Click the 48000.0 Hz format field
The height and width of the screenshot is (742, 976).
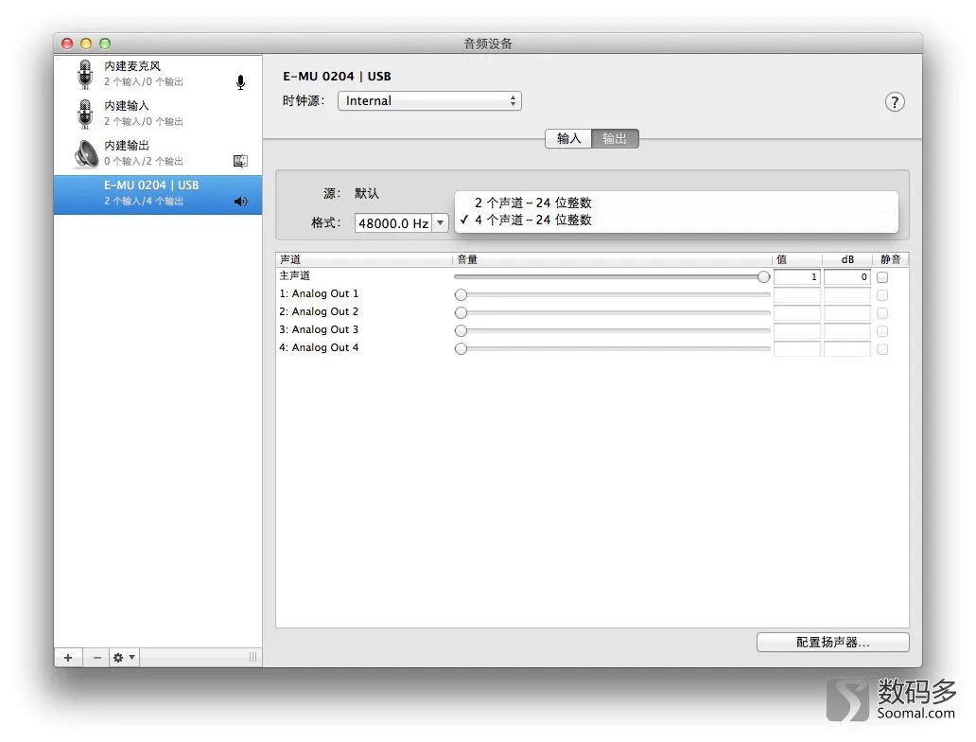393,222
